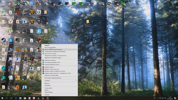Select Создать ярлык menu entry
The image size is (178, 100).
click(x=60, y=88)
